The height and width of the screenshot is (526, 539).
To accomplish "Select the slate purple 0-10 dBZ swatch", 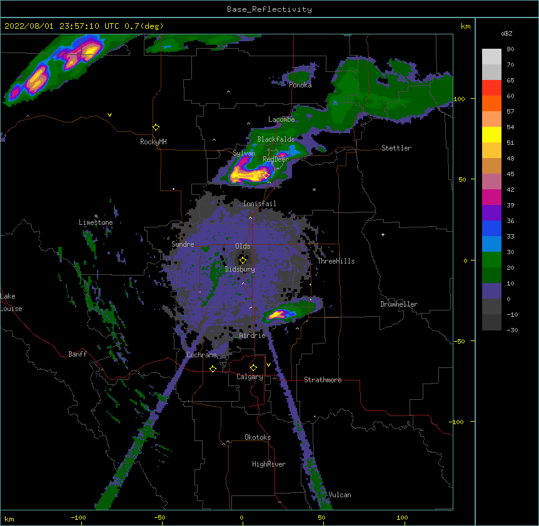I will coord(491,291).
